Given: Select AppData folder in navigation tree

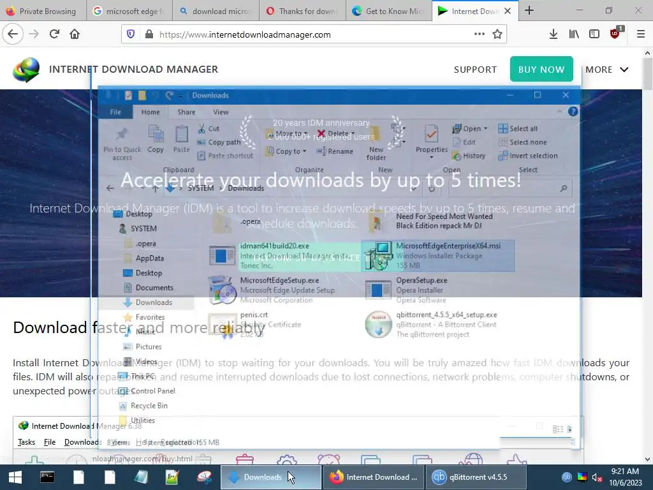Looking at the screenshot, I should tap(144, 258).
